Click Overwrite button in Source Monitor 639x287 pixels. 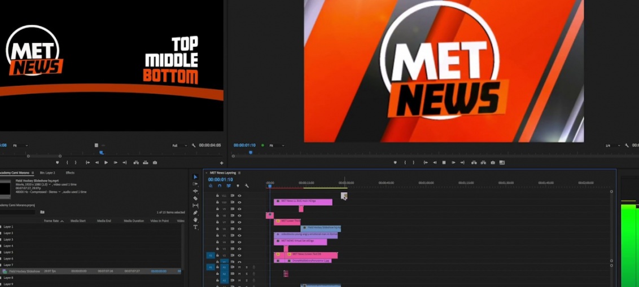(146, 162)
